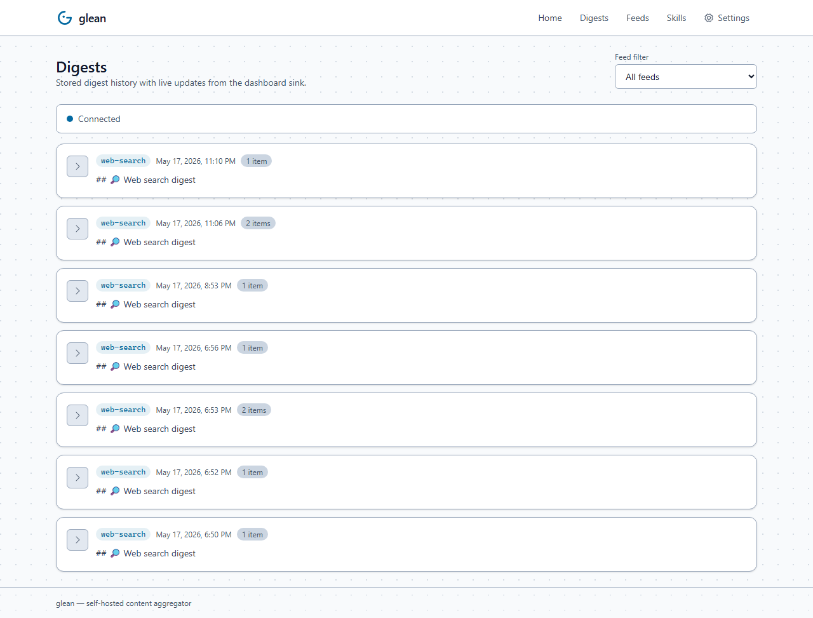Click the web-search tag on 8:53 PM digest
The image size is (813, 618).
point(123,285)
